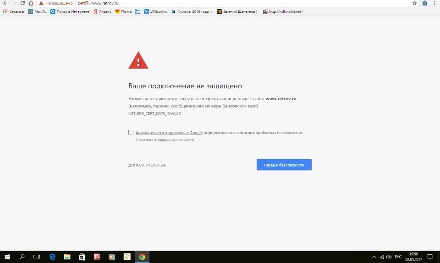Open the media player taskbar icon
The image size is (440, 263).
click(112, 257)
